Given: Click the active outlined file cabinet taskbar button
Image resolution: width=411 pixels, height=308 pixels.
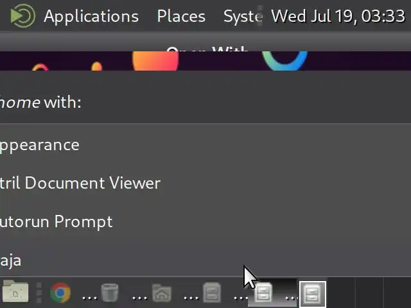Looking at the screenshot, I should pos(313,294).
